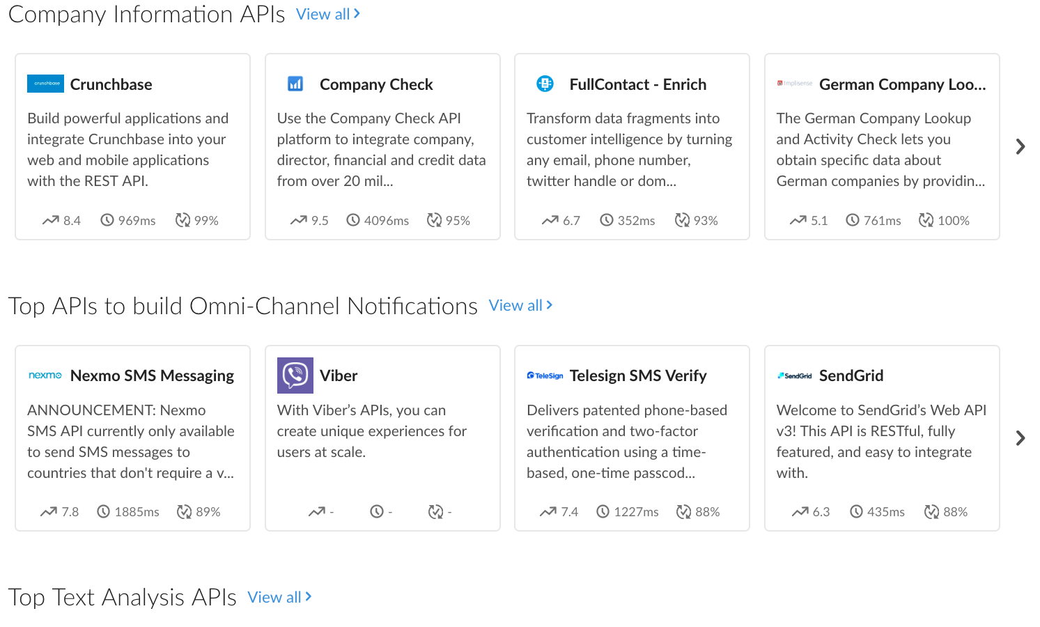1040x627 pixels.
Task: Click the SendGrid logo icon
Action: click(x=795, y=376)
